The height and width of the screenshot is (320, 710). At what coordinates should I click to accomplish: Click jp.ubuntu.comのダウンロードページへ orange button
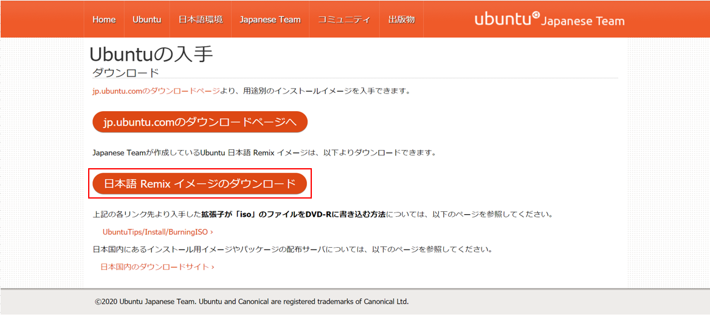[199, 122]
